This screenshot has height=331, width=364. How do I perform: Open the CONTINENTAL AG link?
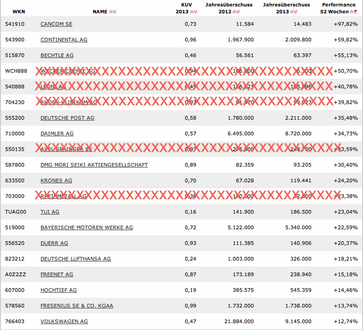pos(64,40)
